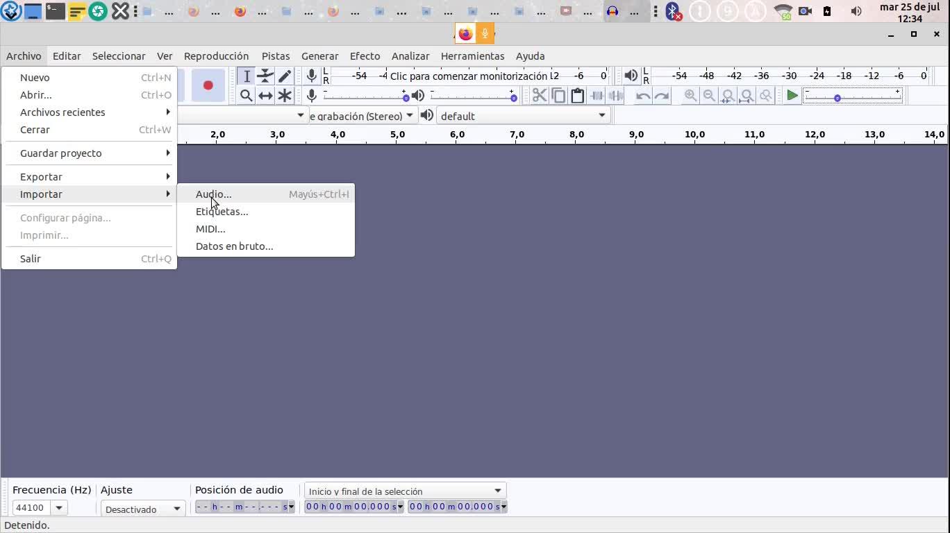Click the Fit Selection zoom icon

[x=728, y=96]
